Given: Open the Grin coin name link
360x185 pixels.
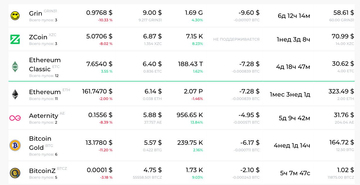Looking at the screenshot, I should (36, 13).
